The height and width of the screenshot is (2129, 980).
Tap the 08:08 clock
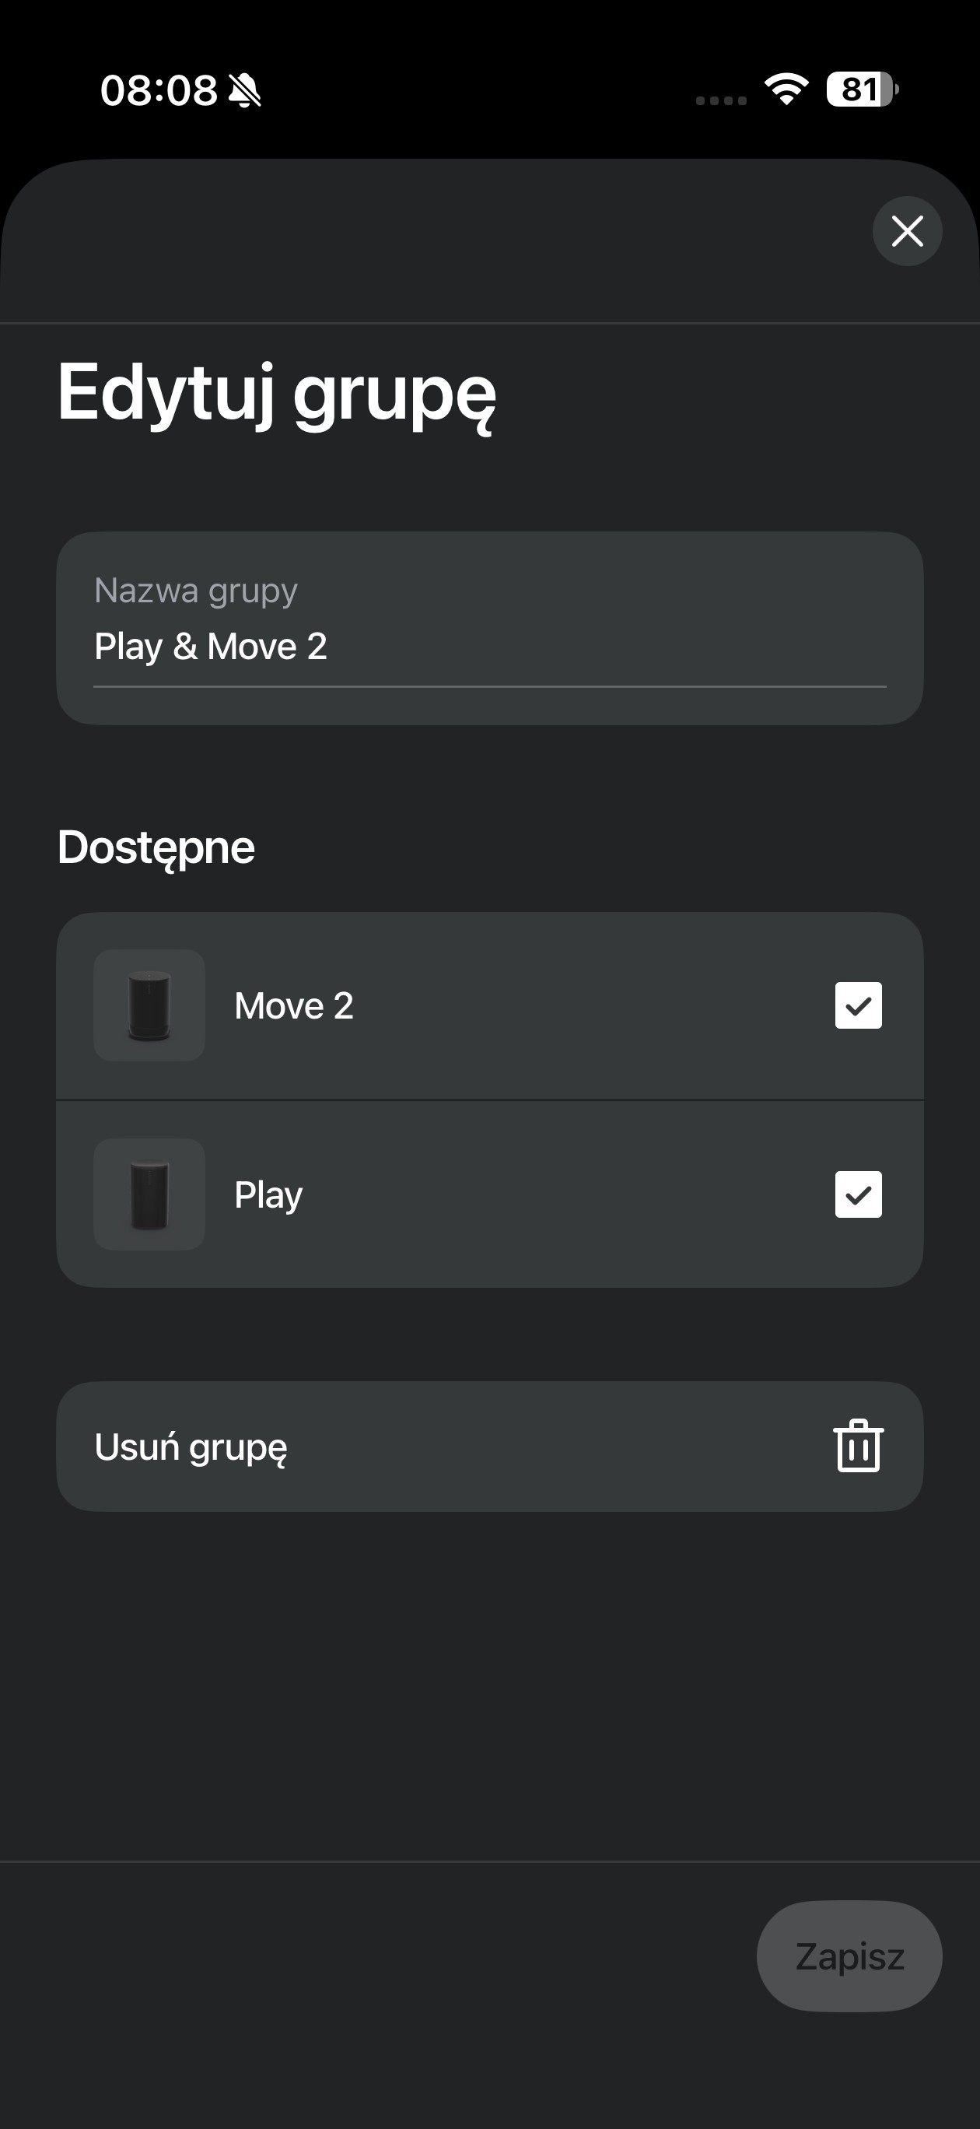[x=158, y=89]
